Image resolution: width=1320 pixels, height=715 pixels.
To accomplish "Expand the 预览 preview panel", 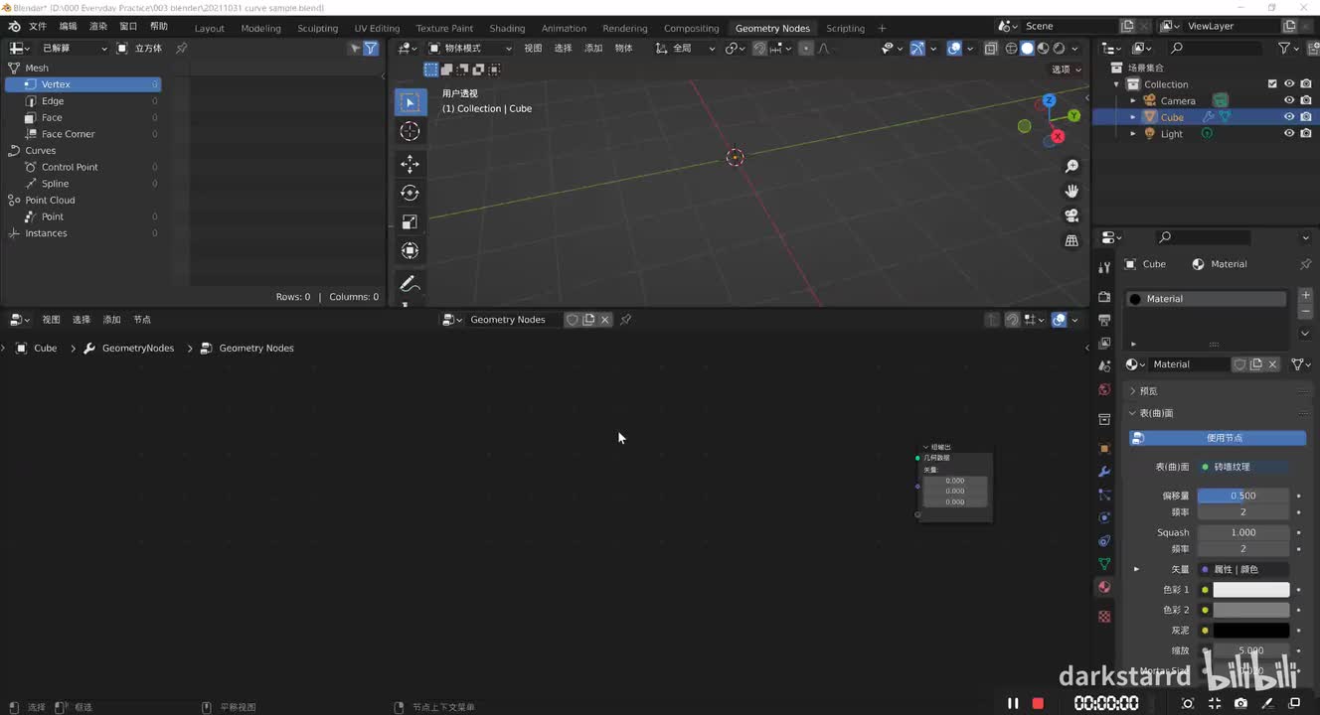I will click(x=1132, y=391).
